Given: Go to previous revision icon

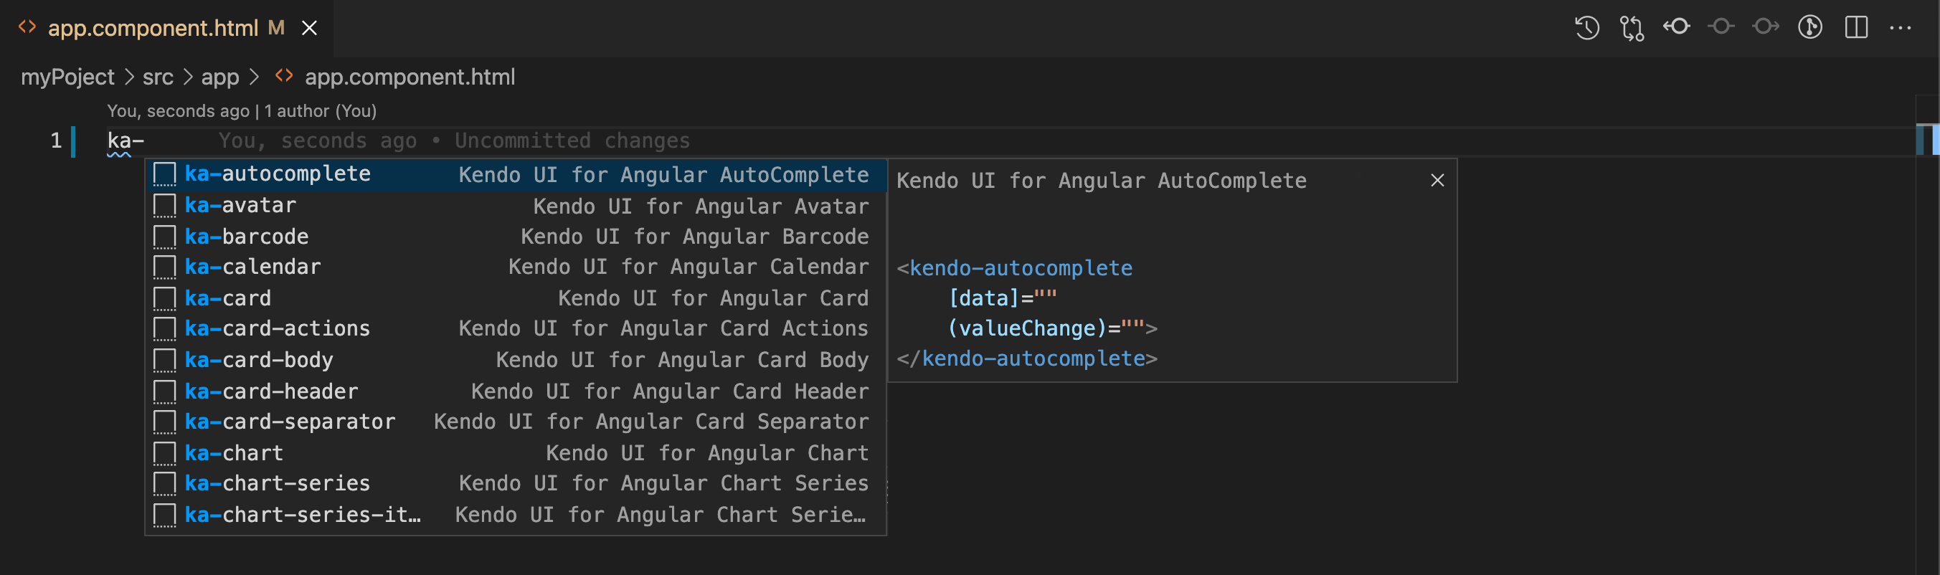Looking at the screenshot, I should point(1676,27).
